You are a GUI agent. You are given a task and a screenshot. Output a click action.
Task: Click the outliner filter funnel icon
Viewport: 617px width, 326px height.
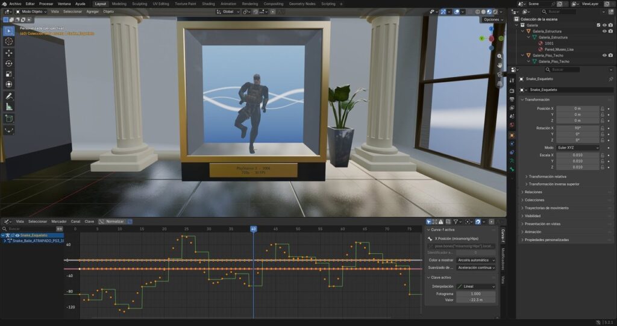pyautogui.click(x=604, y=12)
